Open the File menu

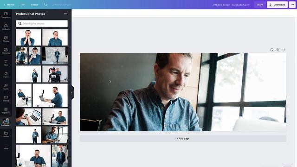click(x=23, y=5)
